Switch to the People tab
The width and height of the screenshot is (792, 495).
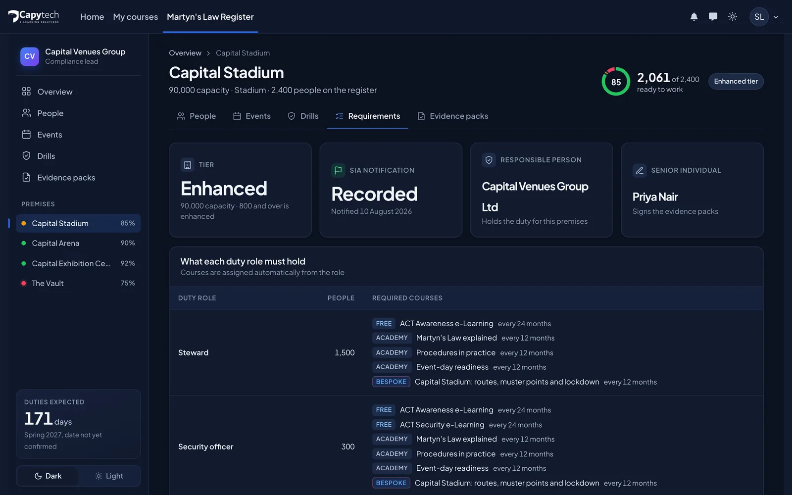pyautogui.click(x=197, y=116)
